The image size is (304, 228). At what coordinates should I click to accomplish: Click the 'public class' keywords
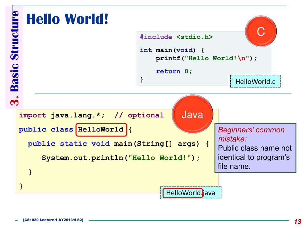(x=46, y=129)
